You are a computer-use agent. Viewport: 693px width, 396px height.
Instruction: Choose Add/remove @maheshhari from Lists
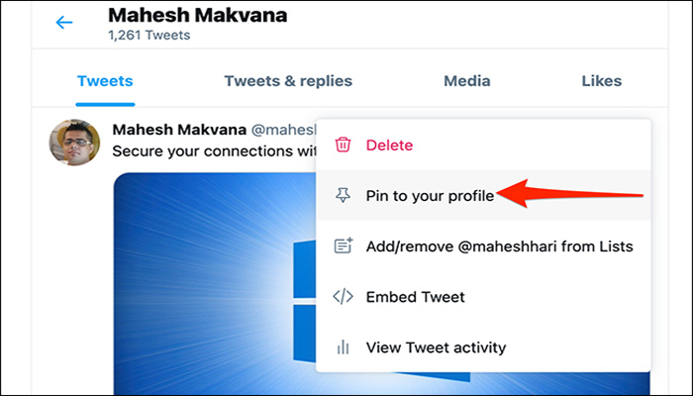point(499,247)
